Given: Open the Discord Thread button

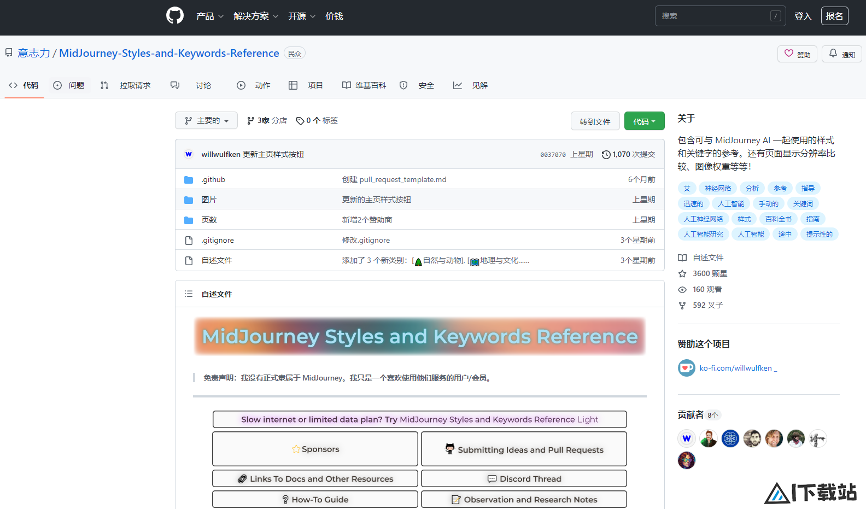Looking at the screenshot, I should point(524,478).
